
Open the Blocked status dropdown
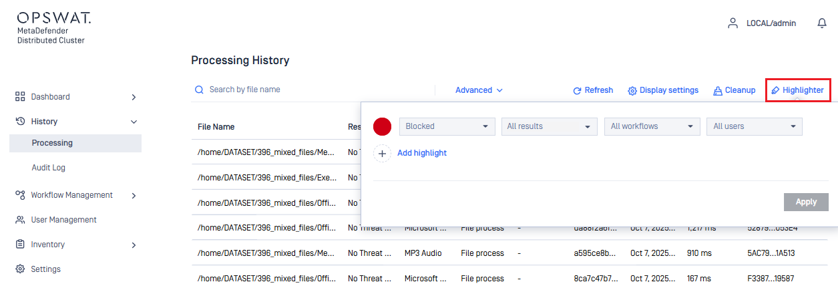[x=447, y=126]
